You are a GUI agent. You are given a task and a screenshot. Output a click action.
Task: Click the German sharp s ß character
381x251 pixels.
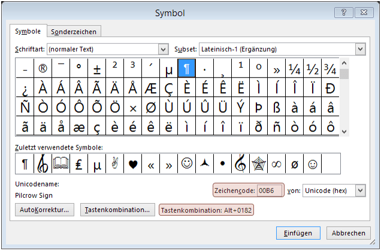(276, 108)
